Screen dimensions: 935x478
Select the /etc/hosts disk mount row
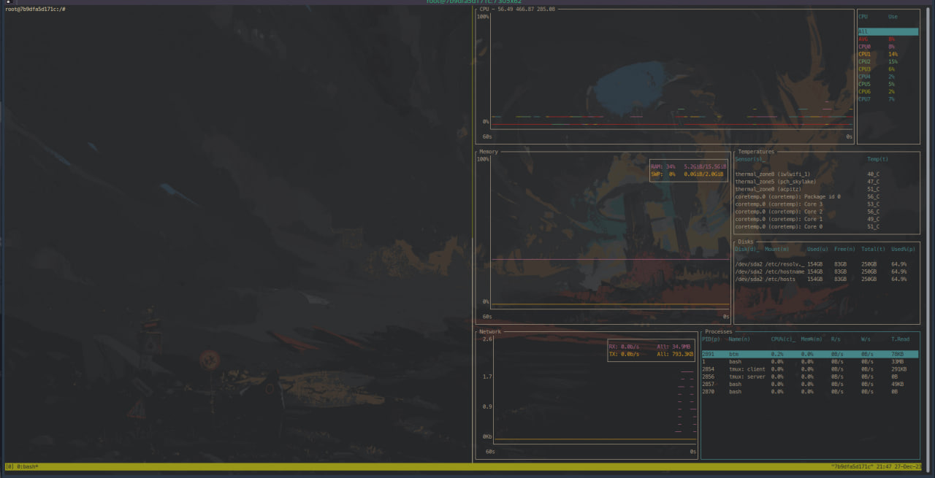pos(827,279)
